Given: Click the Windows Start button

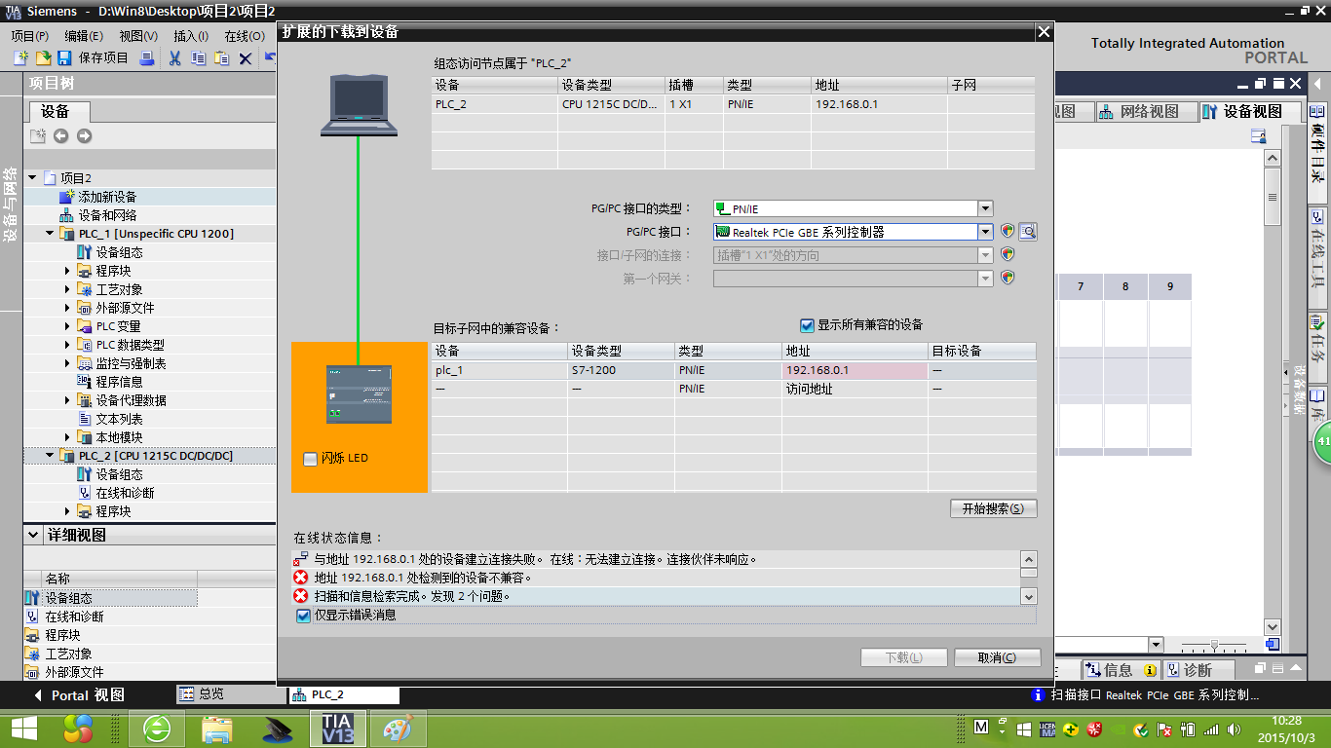Looking at the screenshot, I should coord(24,728).
